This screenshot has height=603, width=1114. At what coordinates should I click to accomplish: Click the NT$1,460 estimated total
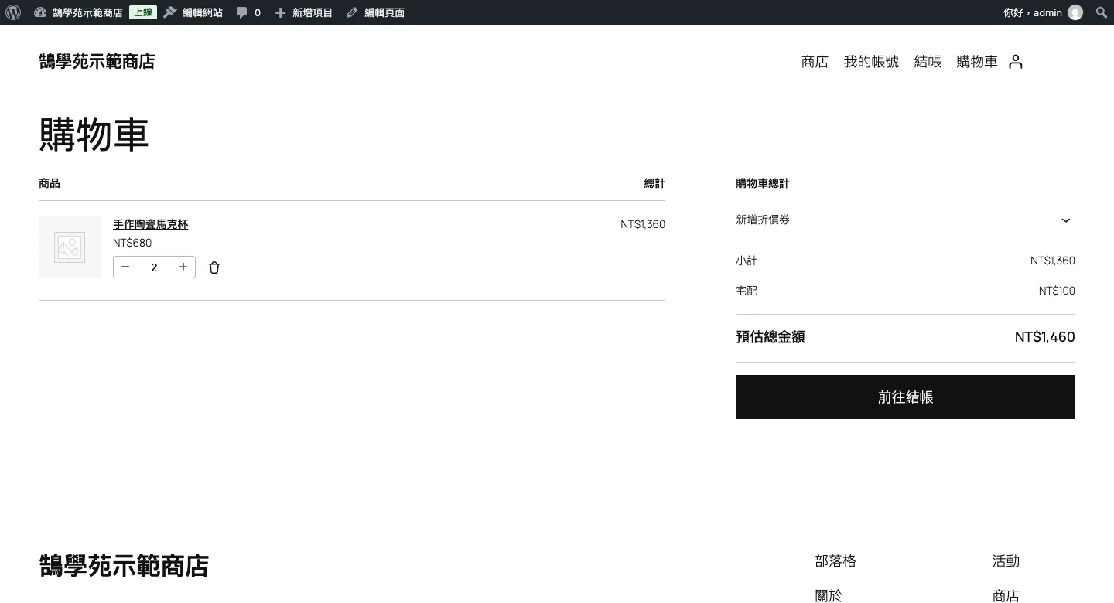click(x=1044, y=337)
